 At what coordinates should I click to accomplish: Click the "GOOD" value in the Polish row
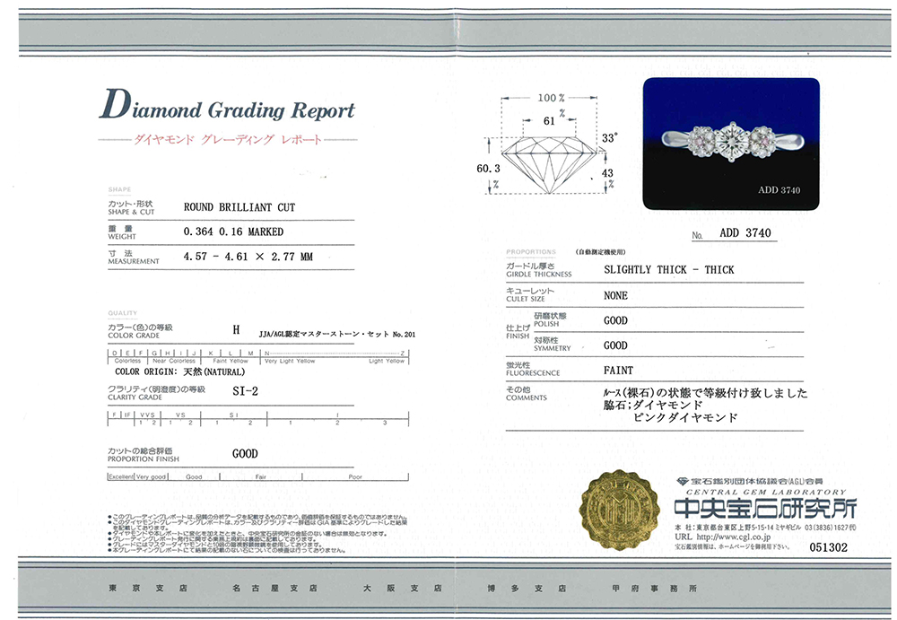615,320
